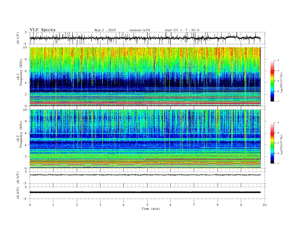Image resolution: width=298 pixels, height=230 pixels.
Task: Click the ch.1 spectrogram color bar
Action: click(x=272, y=81)
